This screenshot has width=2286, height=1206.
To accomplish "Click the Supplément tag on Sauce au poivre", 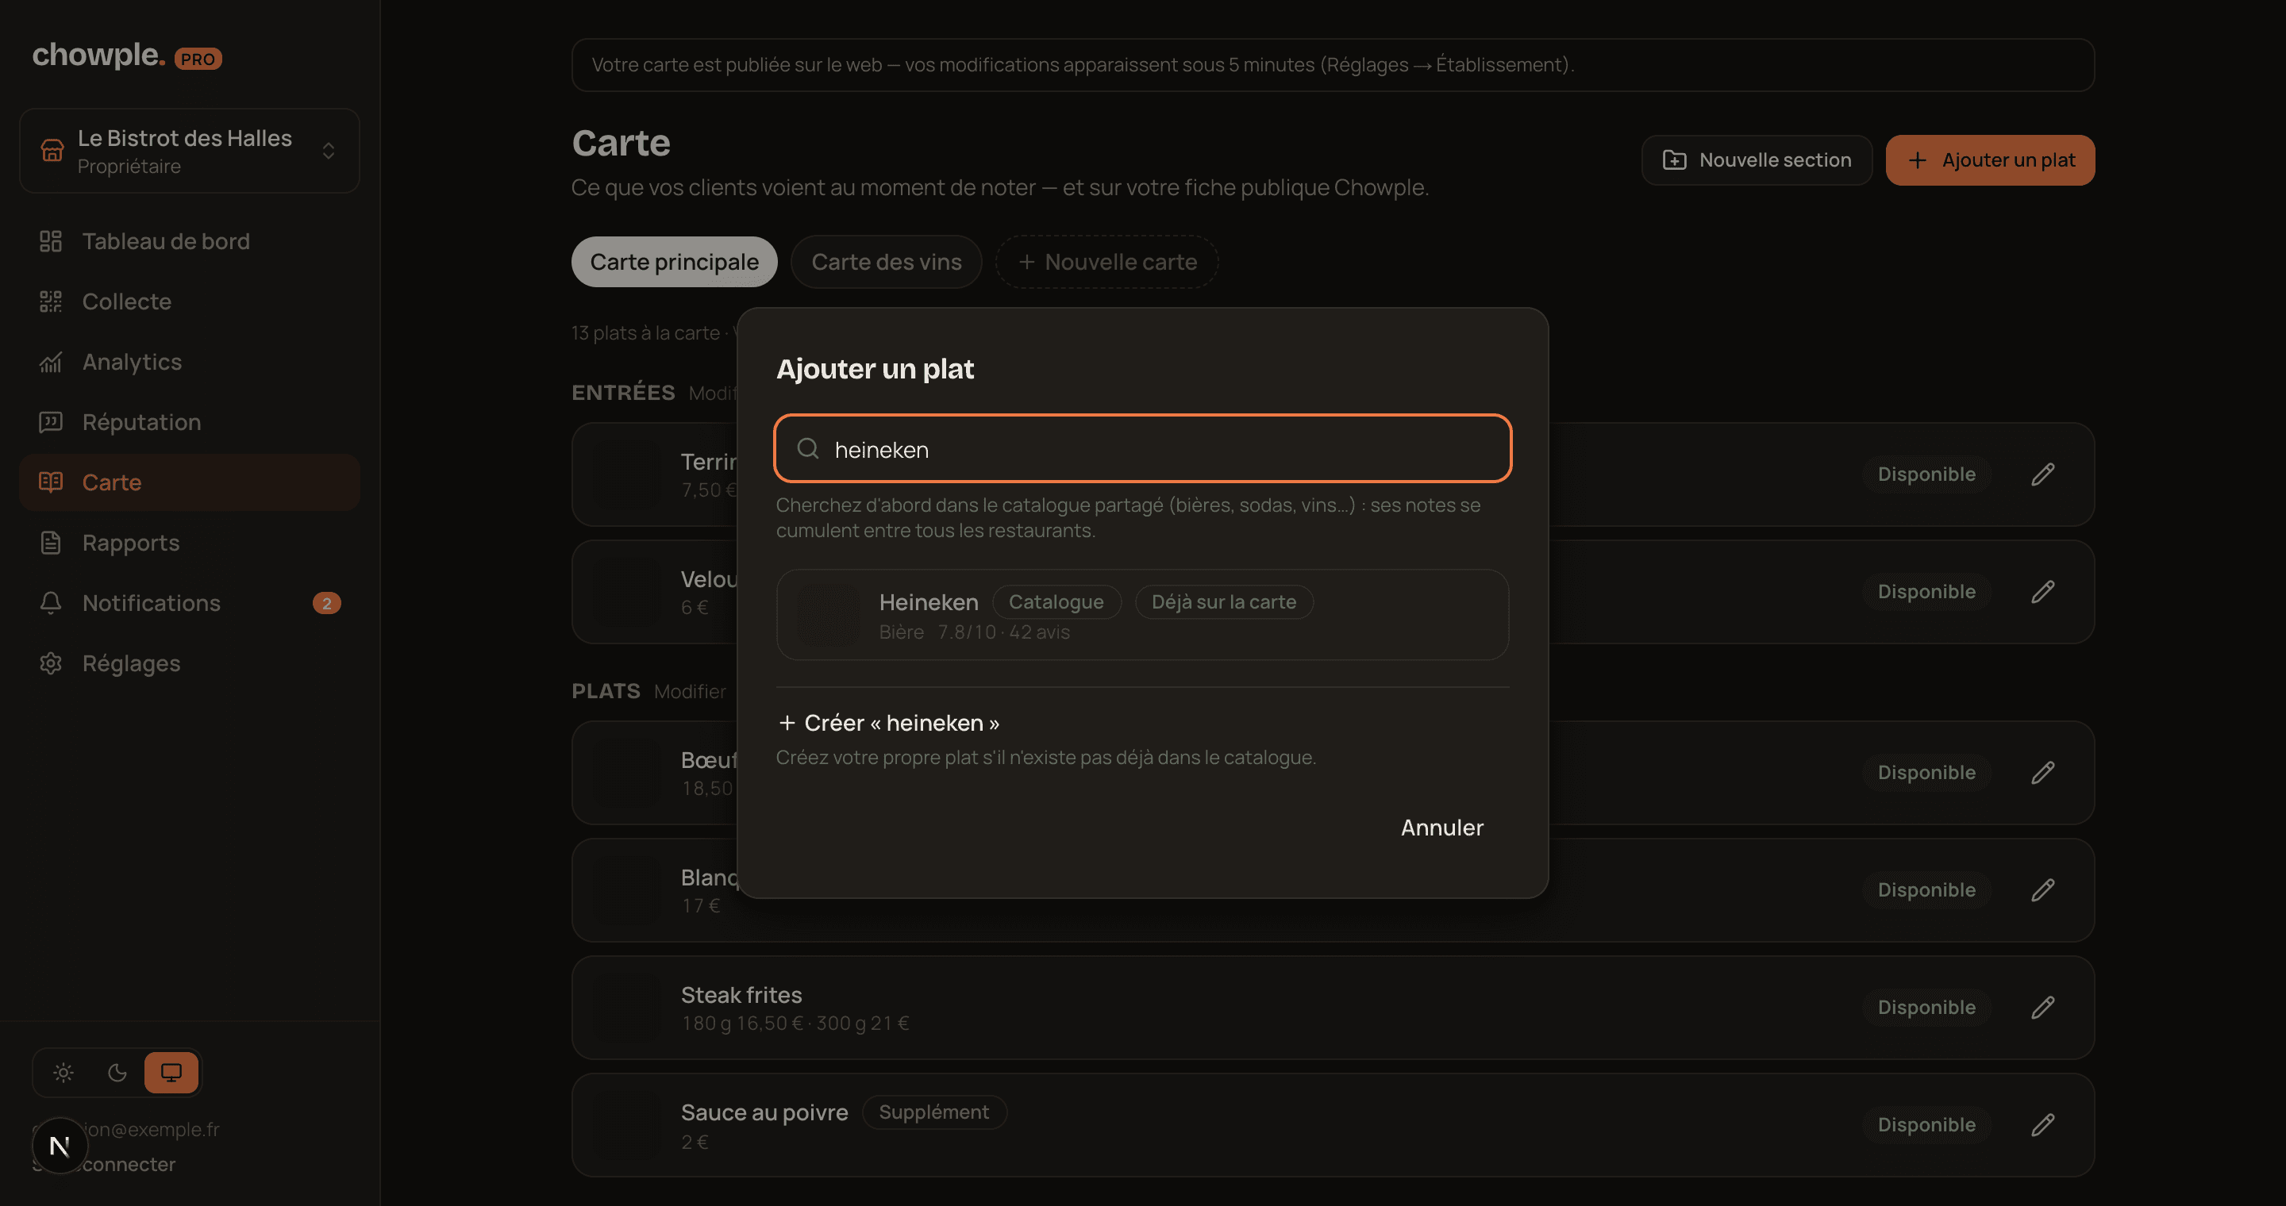I will pos(933,1113).
